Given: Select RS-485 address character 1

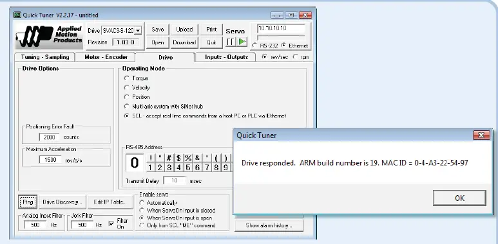Looking at the screenshot, I should [x=150, y=168].
